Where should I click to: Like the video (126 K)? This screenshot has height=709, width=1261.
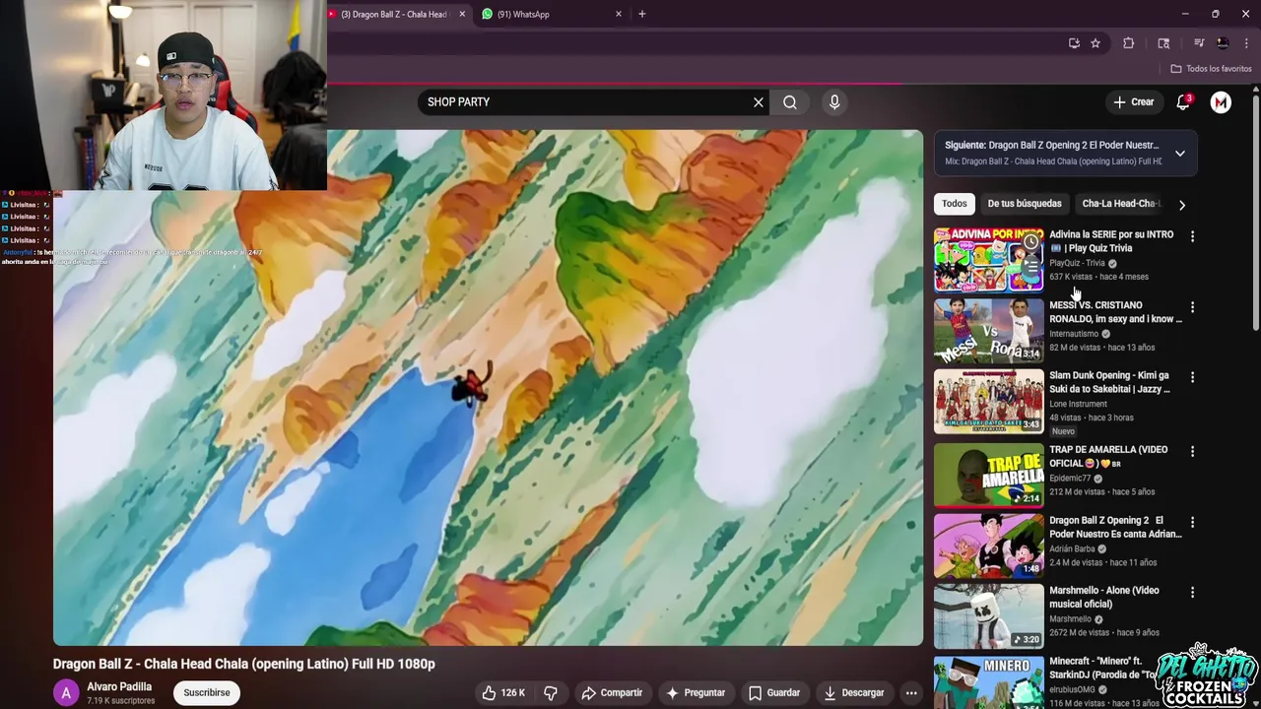503,693
